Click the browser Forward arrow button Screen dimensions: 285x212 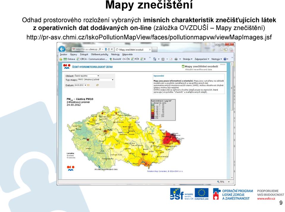coord(68,49)
